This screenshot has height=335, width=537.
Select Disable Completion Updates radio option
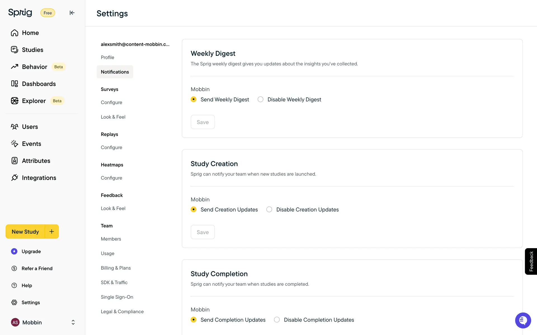tap(277, 320)
